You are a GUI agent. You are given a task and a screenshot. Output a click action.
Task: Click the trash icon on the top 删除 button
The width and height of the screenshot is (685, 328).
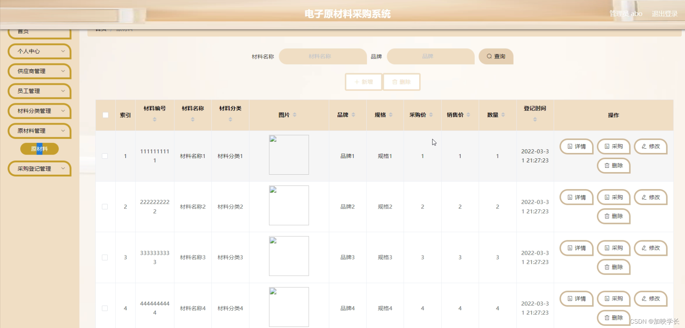(x=395, y=82)
